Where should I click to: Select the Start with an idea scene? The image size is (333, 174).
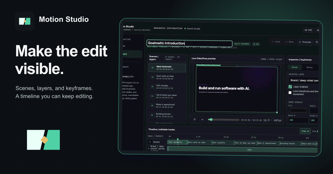click(x=167, y=77)
